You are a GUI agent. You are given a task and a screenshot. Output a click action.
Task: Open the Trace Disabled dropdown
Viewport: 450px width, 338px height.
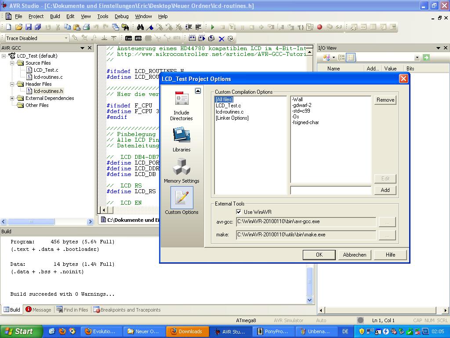[66, 38]
